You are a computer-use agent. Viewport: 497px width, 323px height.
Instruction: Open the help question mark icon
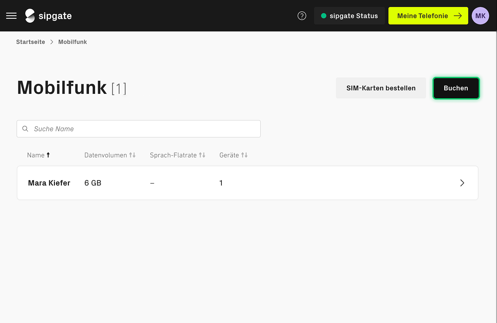point(302,16)
